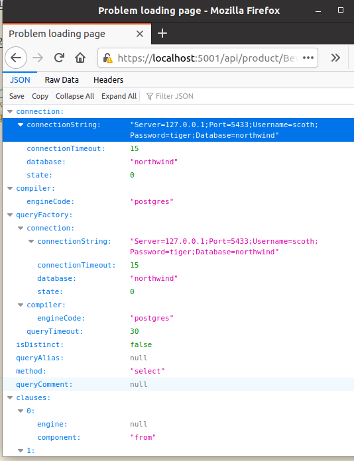
Task: Open a new tab with plus icon
Action: (x=162, y=33)
